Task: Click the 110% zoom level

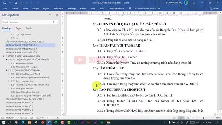Action: tap(218, 118)
